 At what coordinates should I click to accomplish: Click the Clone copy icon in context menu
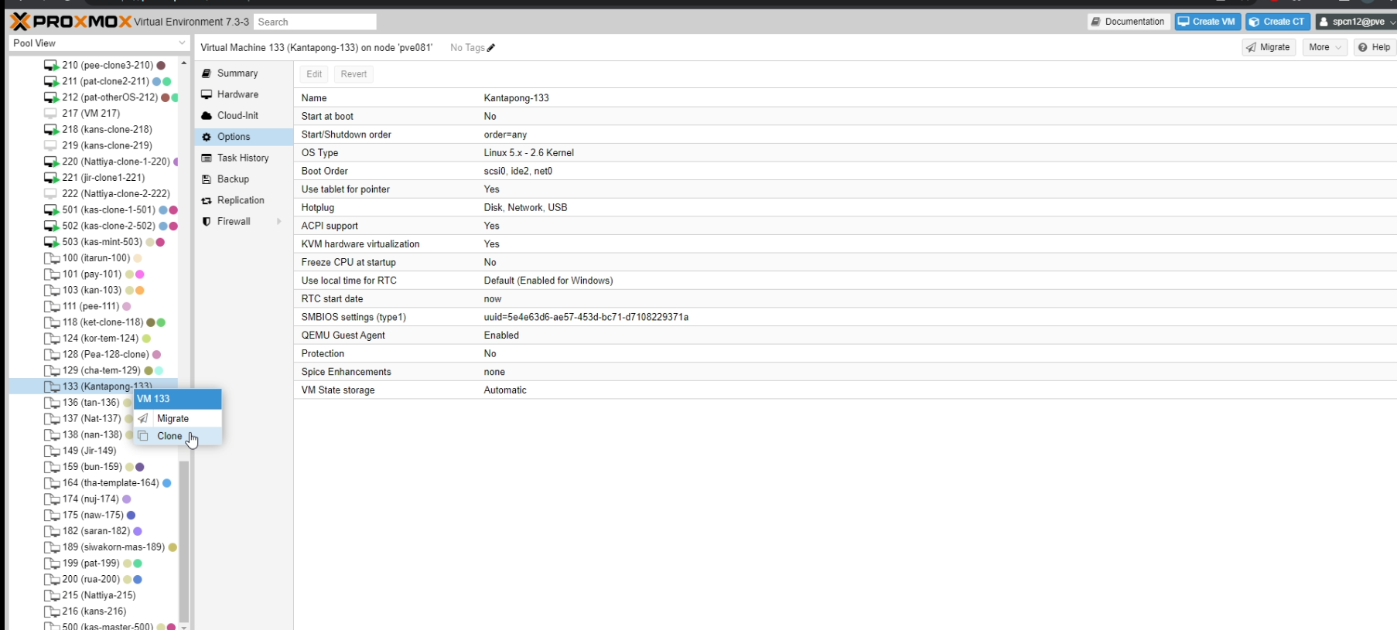click(143, 436)
